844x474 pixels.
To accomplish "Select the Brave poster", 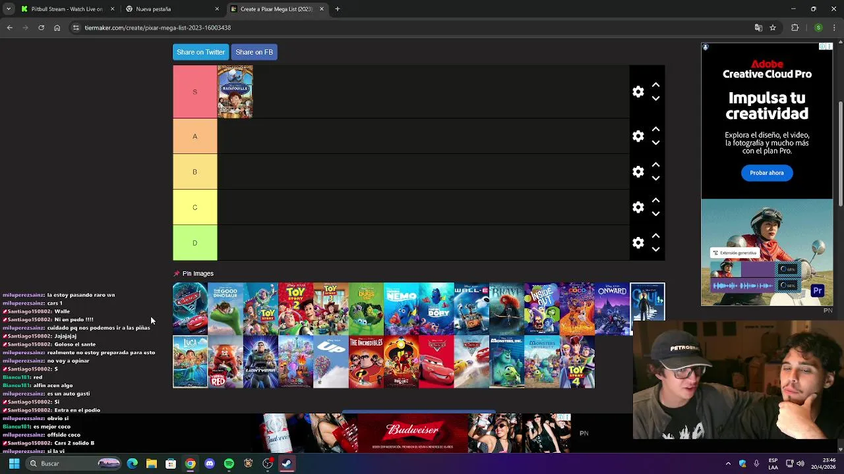I will (x=506, y=309).
